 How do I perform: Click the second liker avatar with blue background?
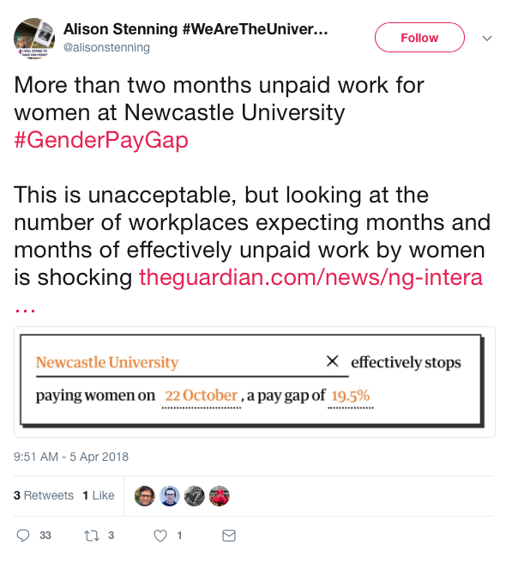pos(170,496)
